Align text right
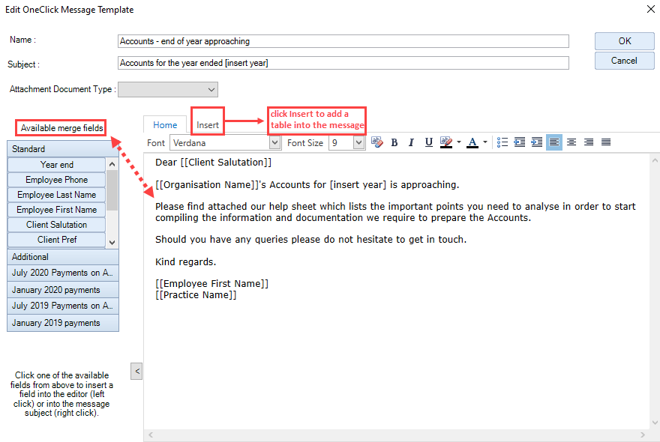The image size is (660, 442). click(589, 142)
